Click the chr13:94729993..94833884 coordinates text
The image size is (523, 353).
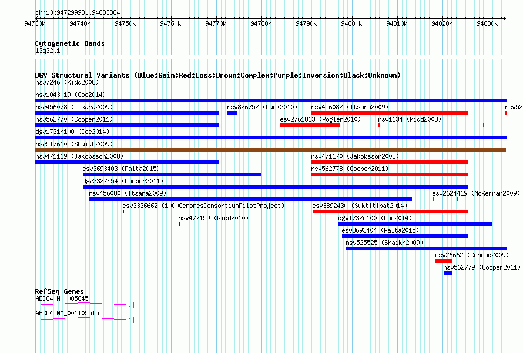pos(78,12)
